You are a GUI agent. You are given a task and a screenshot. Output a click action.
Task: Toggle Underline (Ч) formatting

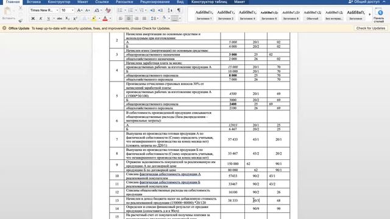pyautogui.click(x=49, y=18)
